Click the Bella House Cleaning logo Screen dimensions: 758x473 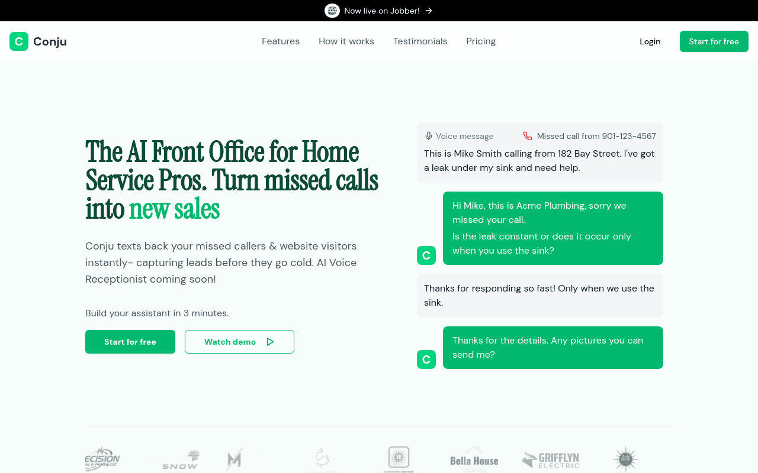click(x=474, y=459)
